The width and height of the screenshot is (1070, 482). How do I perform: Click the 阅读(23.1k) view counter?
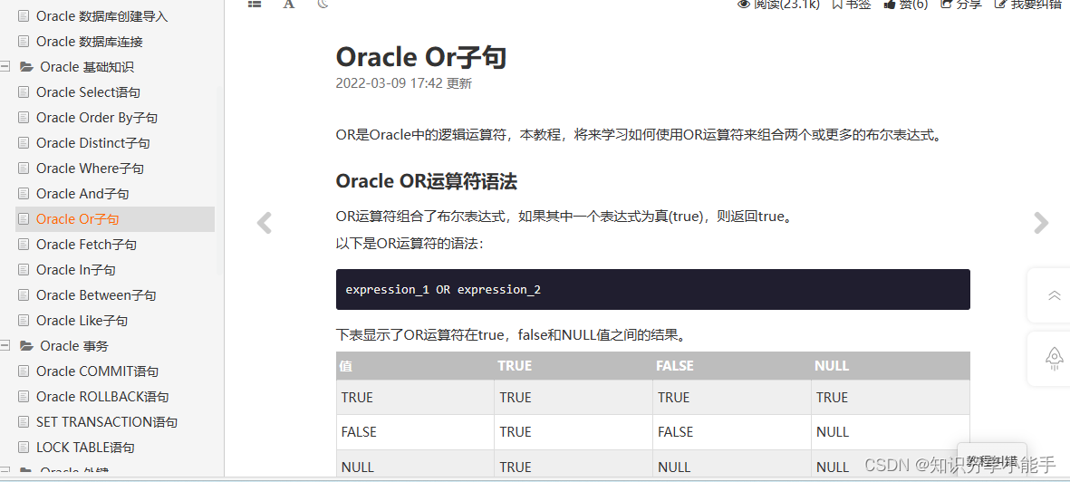[778, 5]
